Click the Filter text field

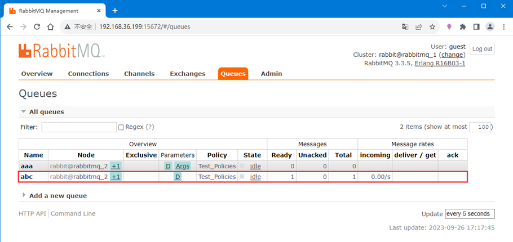click(79, 127)
